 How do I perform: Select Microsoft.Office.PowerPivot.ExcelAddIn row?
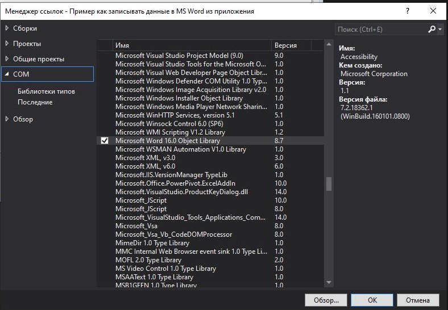(210, 183)
